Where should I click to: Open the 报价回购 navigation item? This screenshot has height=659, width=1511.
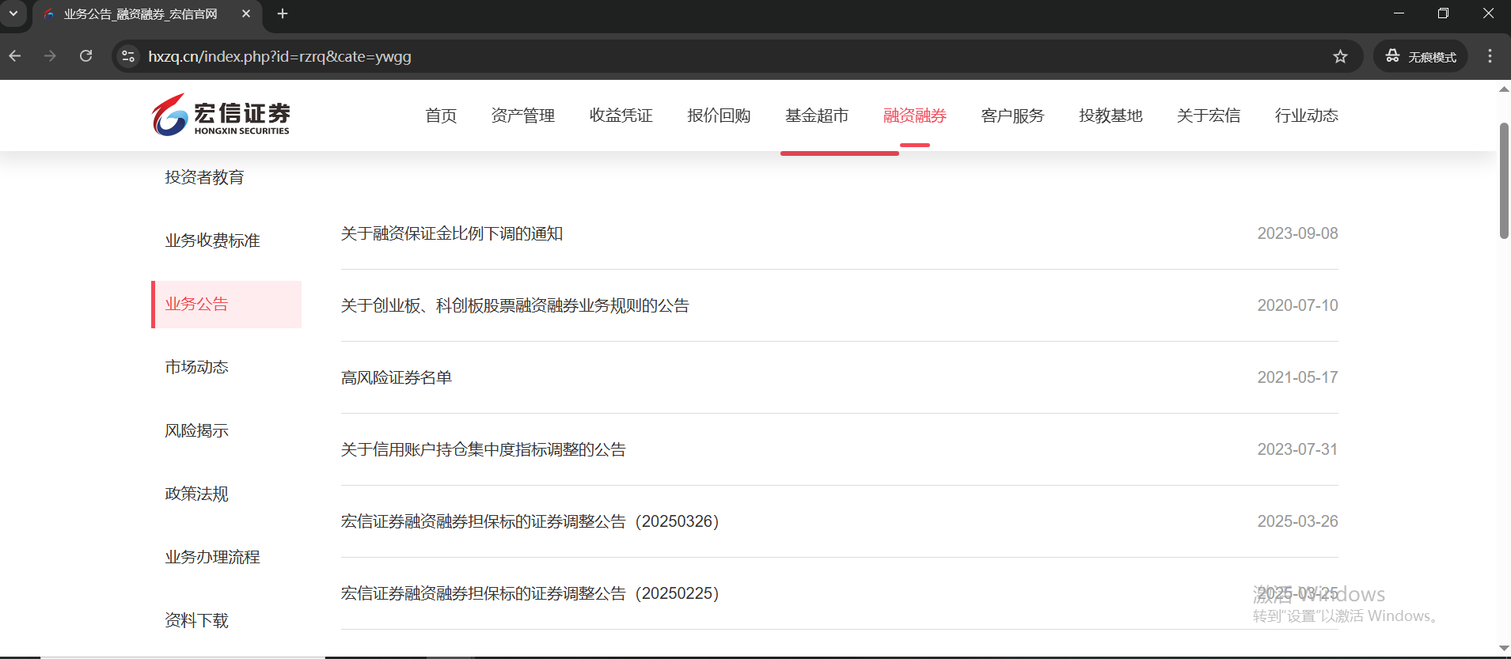click(x=719, y=116)
